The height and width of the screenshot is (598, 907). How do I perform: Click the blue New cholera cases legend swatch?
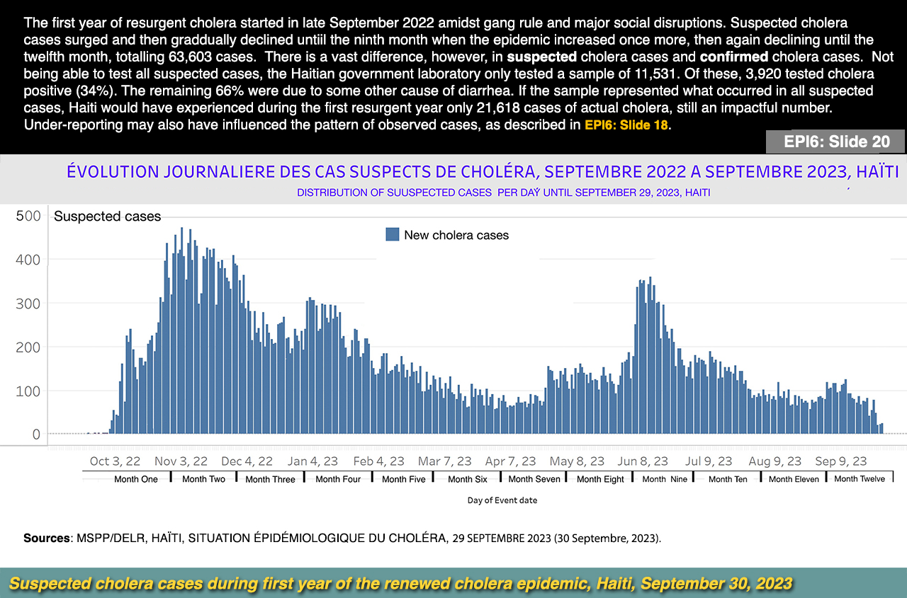[x=393, y=234]
